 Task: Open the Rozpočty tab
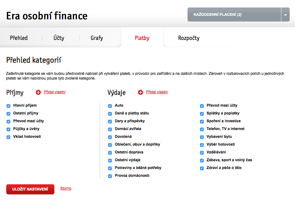tap(189, 38)
